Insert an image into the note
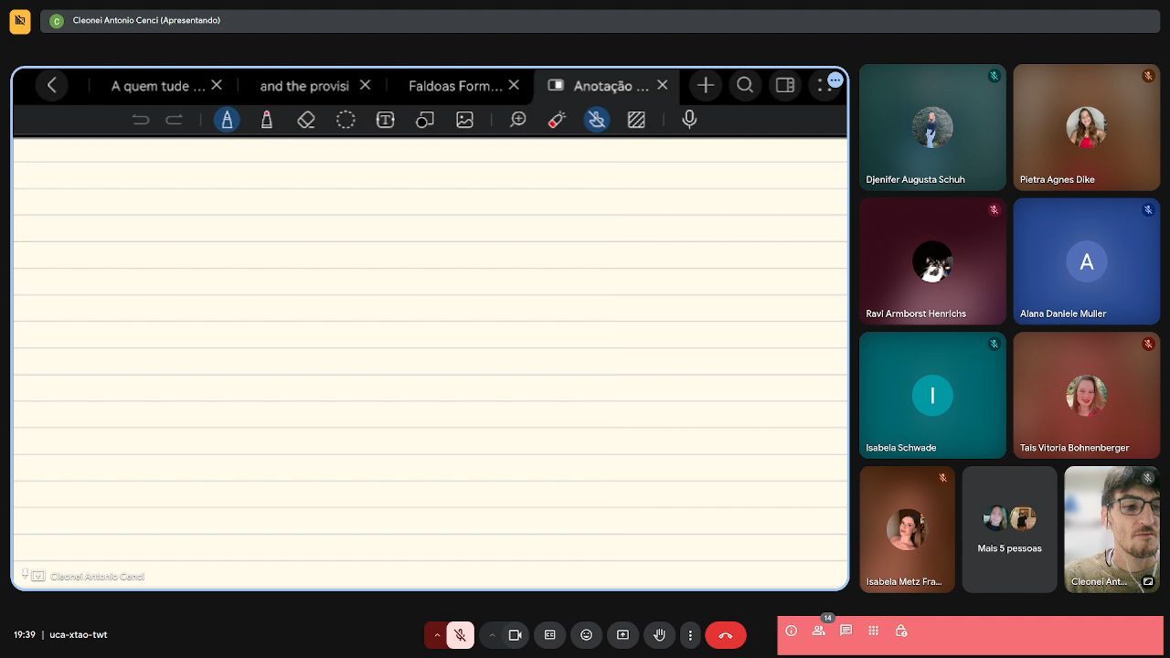The width and height of the screenshot is (1170, 658). (x=464, y=120)
